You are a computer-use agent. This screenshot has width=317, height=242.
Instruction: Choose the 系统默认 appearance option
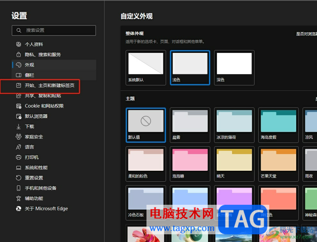tap(146, 68)
